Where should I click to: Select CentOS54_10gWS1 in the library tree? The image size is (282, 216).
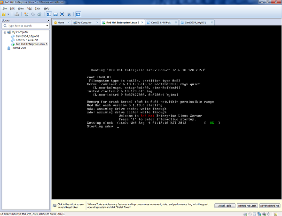pos(27,36)
